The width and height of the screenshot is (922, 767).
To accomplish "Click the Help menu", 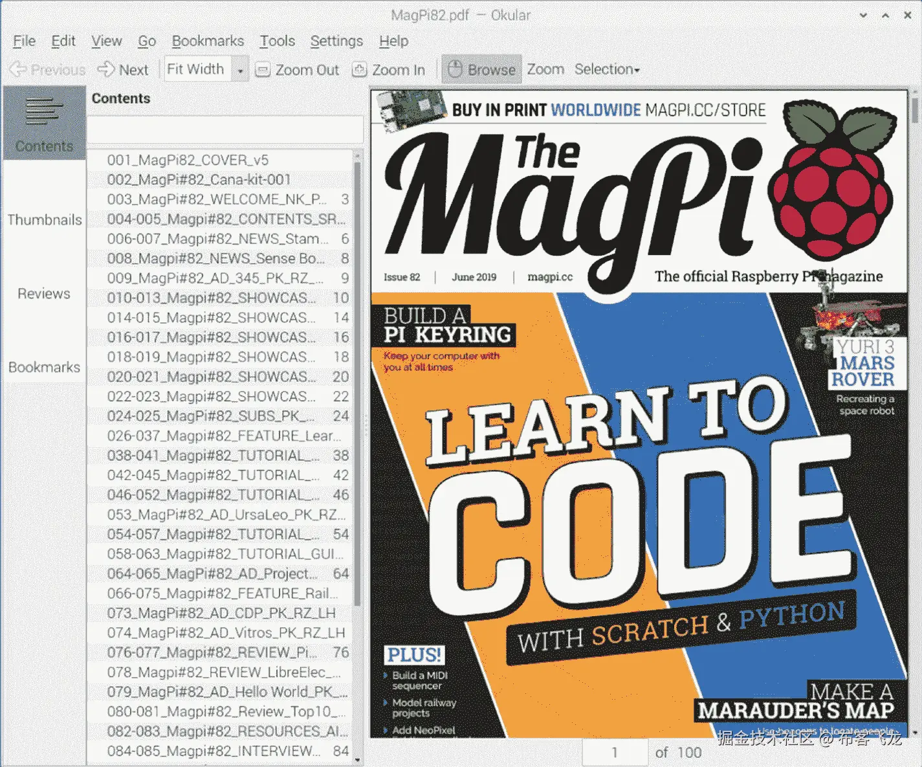I will coord(393,41).
